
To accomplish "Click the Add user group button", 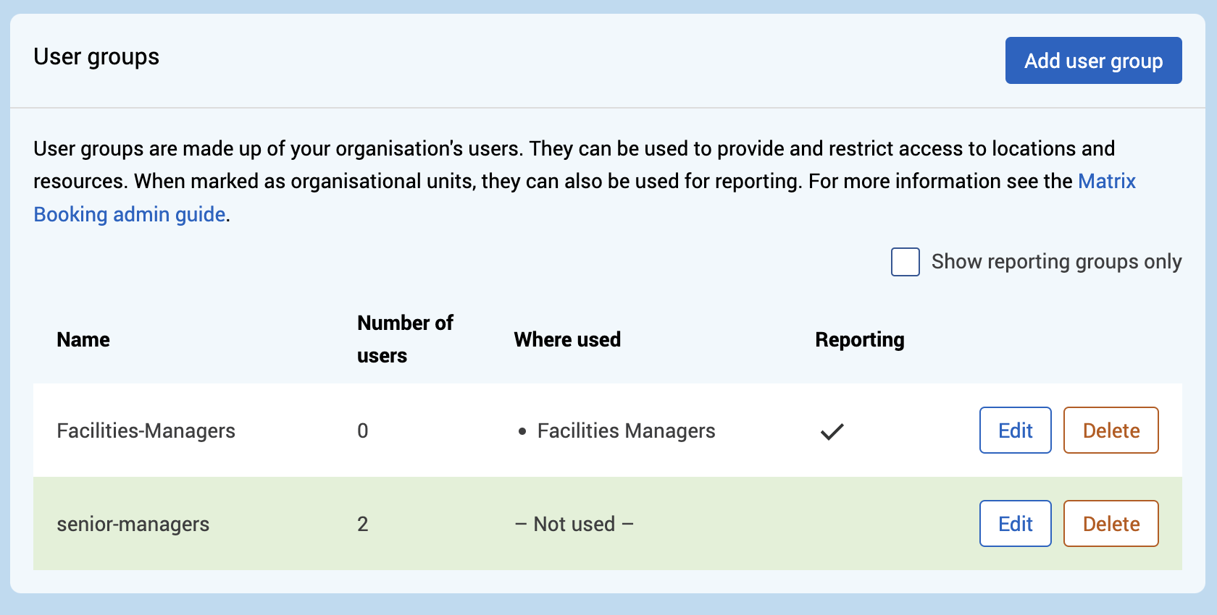I will (x=1093, y=61).
